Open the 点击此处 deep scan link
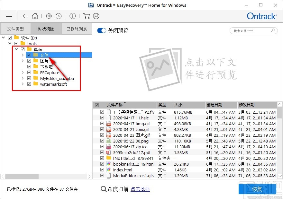Screen dimensions: 283x199 click(x=140, y=189)
